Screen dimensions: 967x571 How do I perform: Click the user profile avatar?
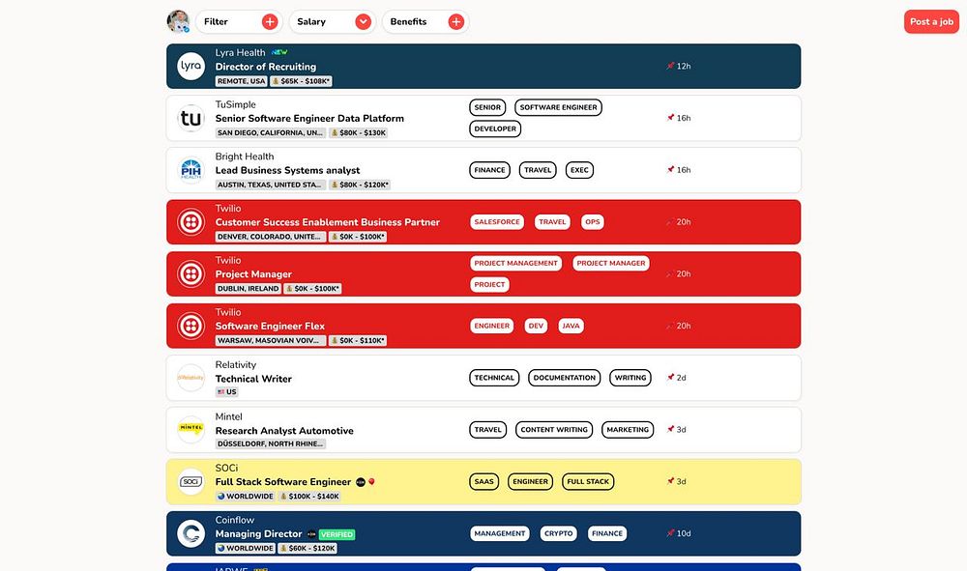pyautogui.click(x=178, y=21)
